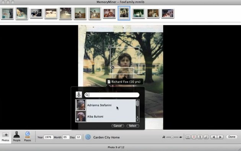This screenshot has width=241, height=151.
Task: Select the highlighted ninth photo thumbnail
Action: [x=124, y=13]
